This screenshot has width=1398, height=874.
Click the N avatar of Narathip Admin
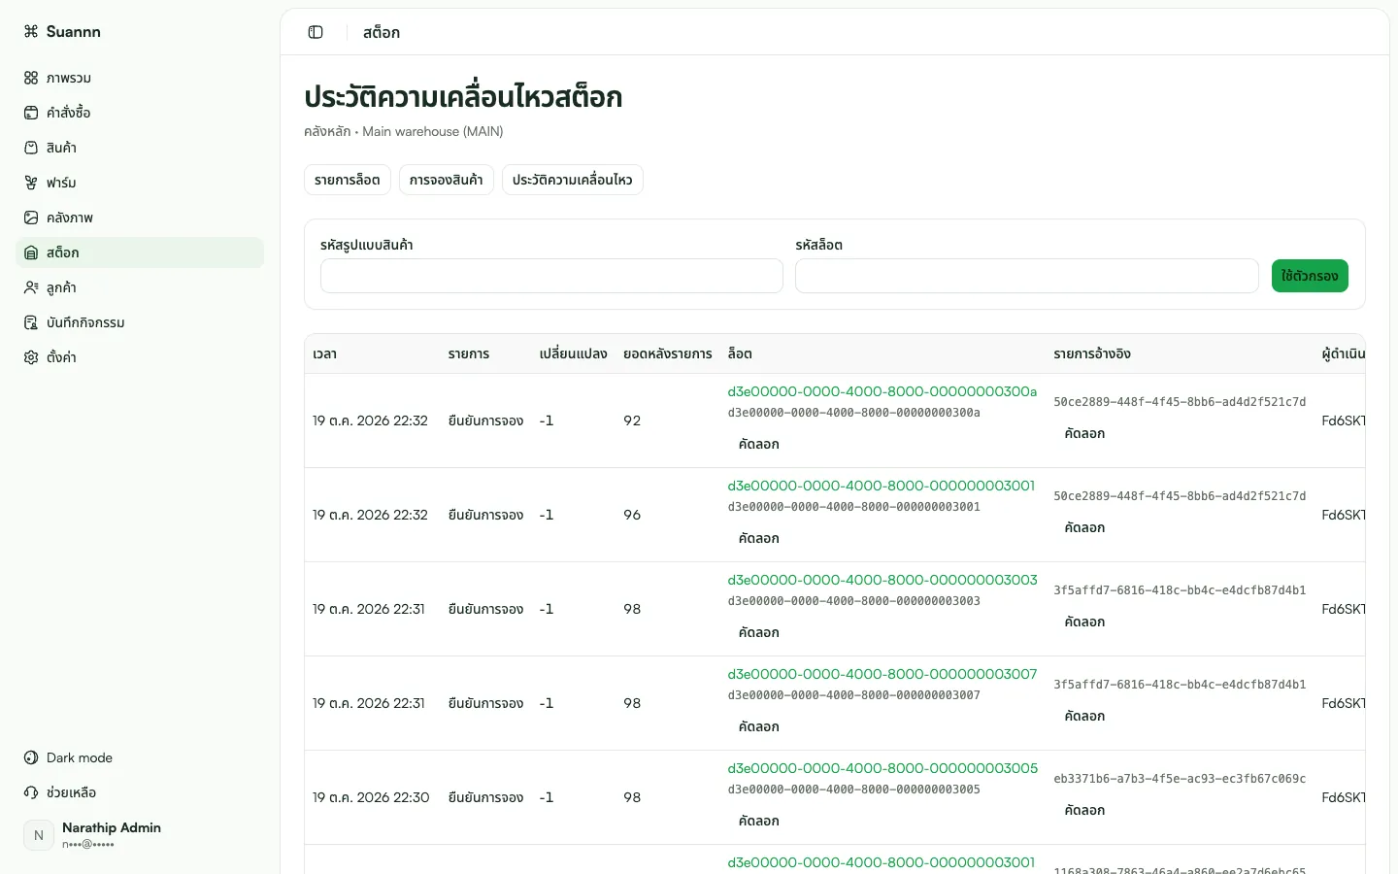tap(39, 835)
